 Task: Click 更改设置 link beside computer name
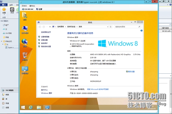(131, 72)
